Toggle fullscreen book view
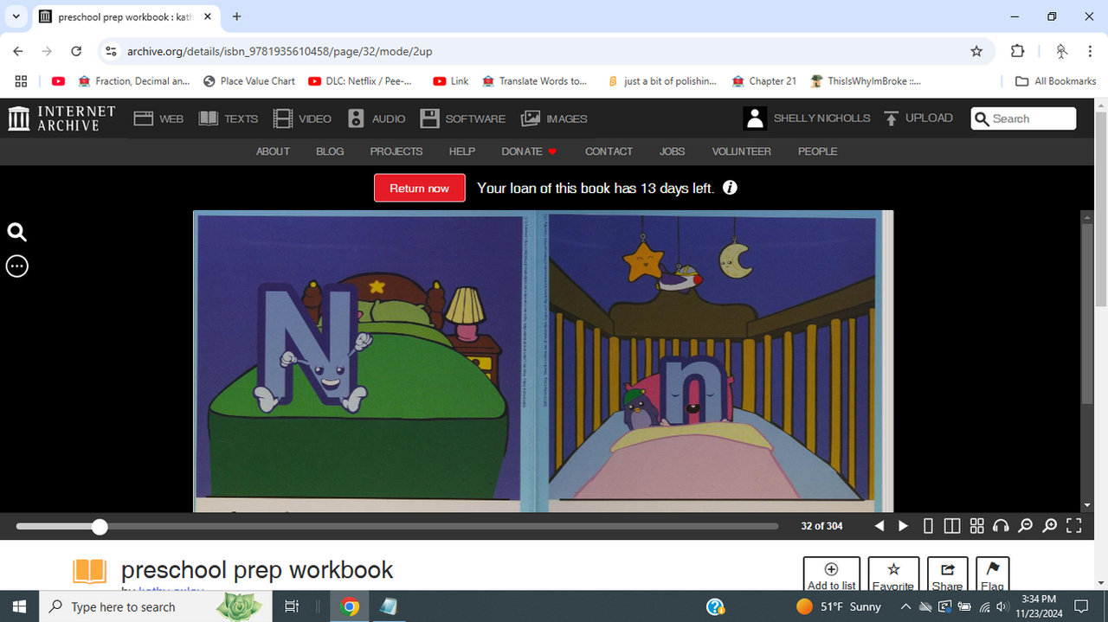Screen dimensions: 1108x622 tap(1074, 526)
